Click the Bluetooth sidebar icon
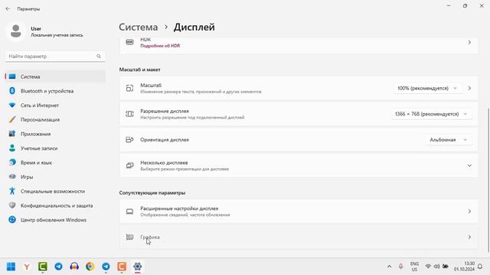 click(12, 91)
